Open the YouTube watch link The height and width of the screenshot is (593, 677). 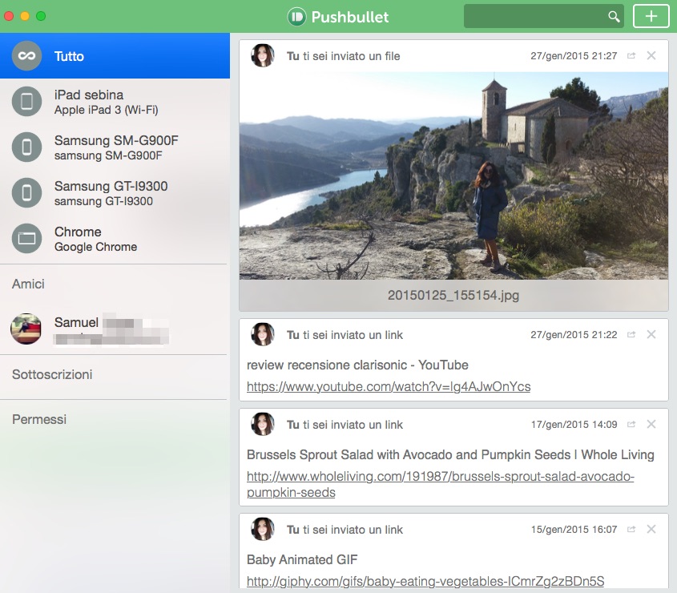[388, 387]
